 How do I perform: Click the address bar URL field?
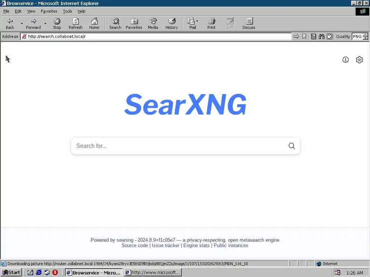coord(156,36)
